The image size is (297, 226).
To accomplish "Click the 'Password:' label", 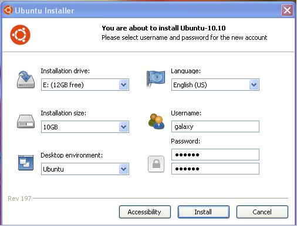I will (x=185, y=141).
